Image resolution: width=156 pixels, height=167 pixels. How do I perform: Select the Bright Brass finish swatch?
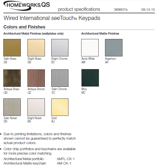click(x=36, y=48)
